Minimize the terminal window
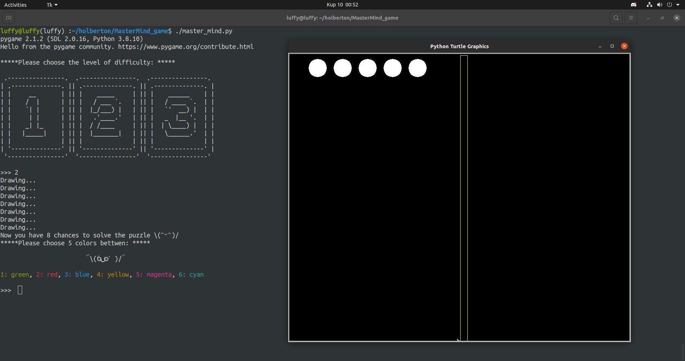 648,18
